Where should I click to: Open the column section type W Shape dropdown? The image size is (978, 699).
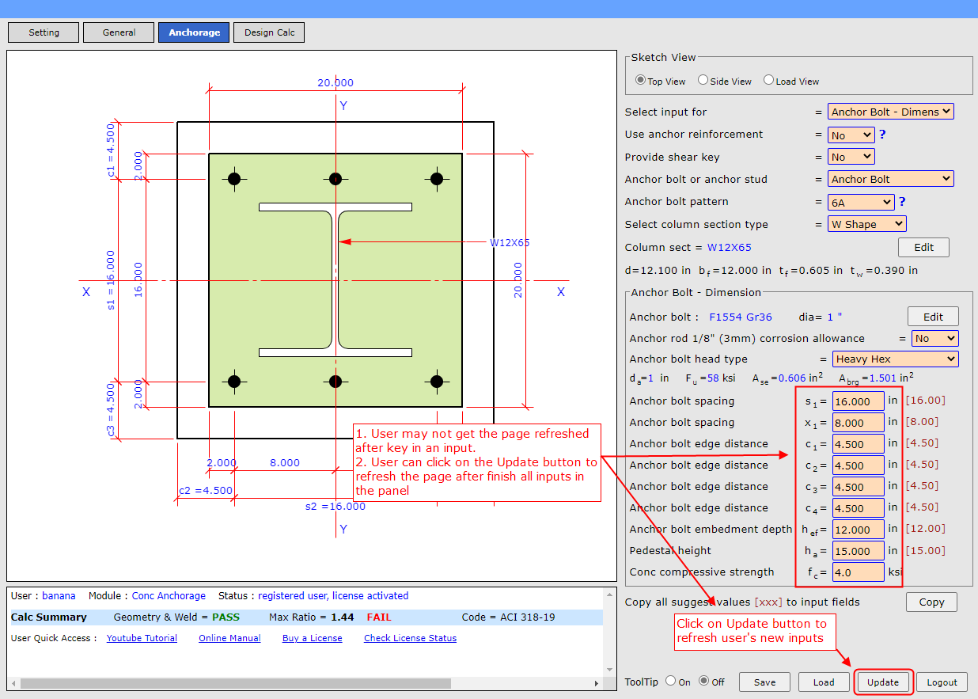pos(866,225)
